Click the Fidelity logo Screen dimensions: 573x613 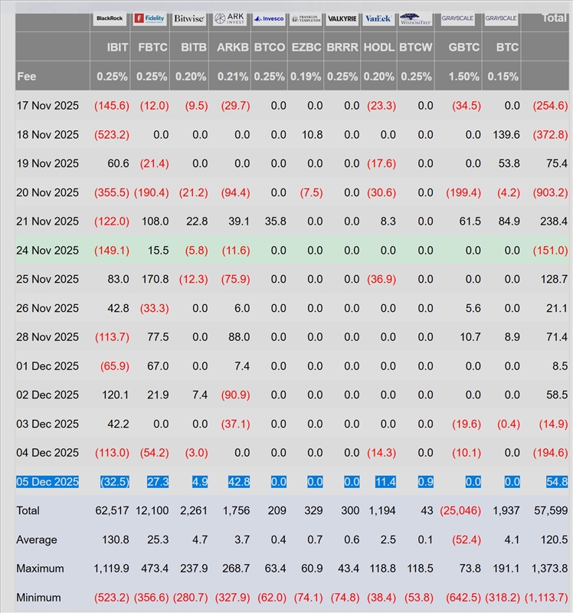pyautogui.click(x=150, y=18)
